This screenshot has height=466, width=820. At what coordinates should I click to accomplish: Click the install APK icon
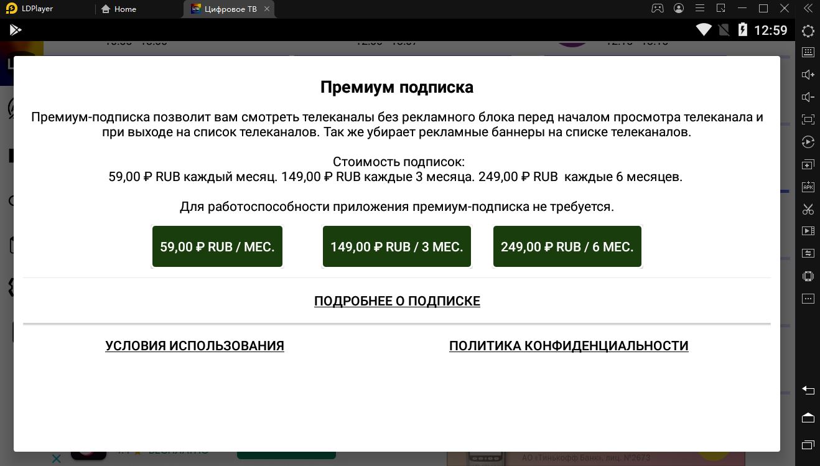point(808,187)
